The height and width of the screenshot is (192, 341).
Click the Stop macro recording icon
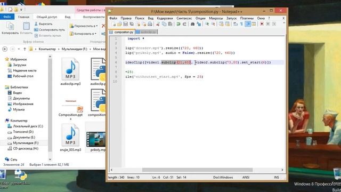coord(267,24)
